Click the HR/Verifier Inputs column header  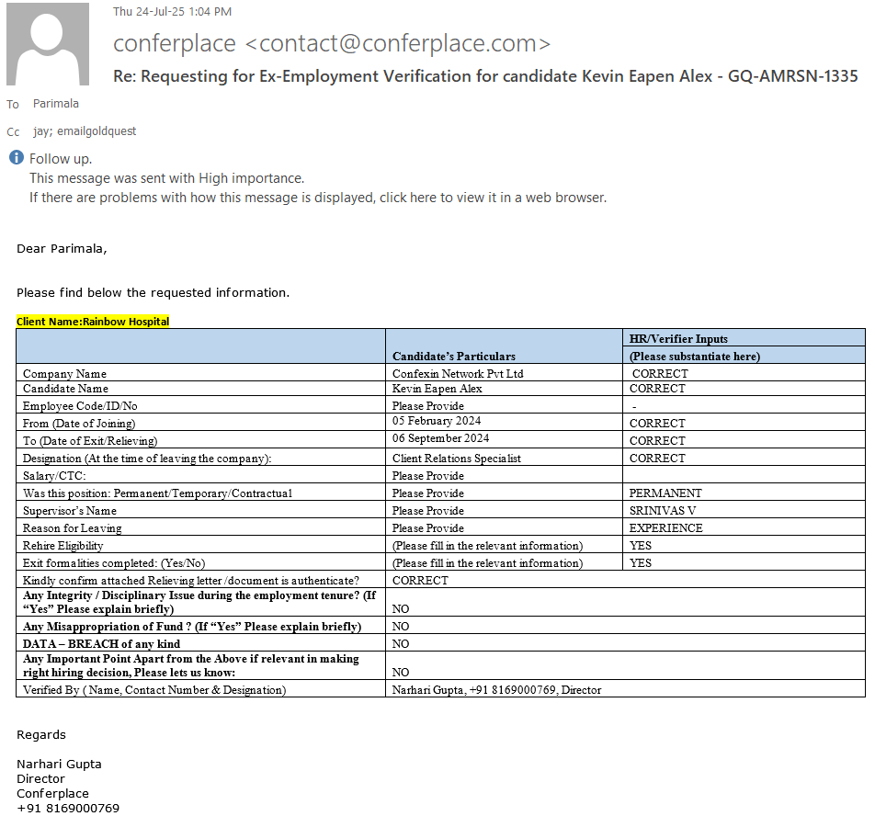pos(678,339)
